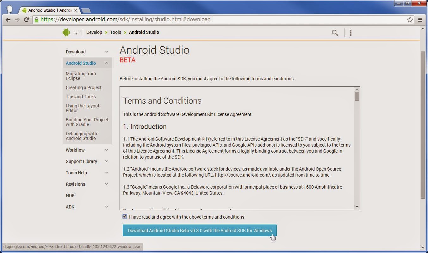Click the Android Studio page title

click(x=154, y=50)
